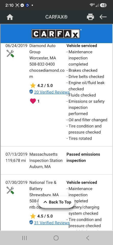Open the 31 Verified Reviews link

tap(52, 223)
